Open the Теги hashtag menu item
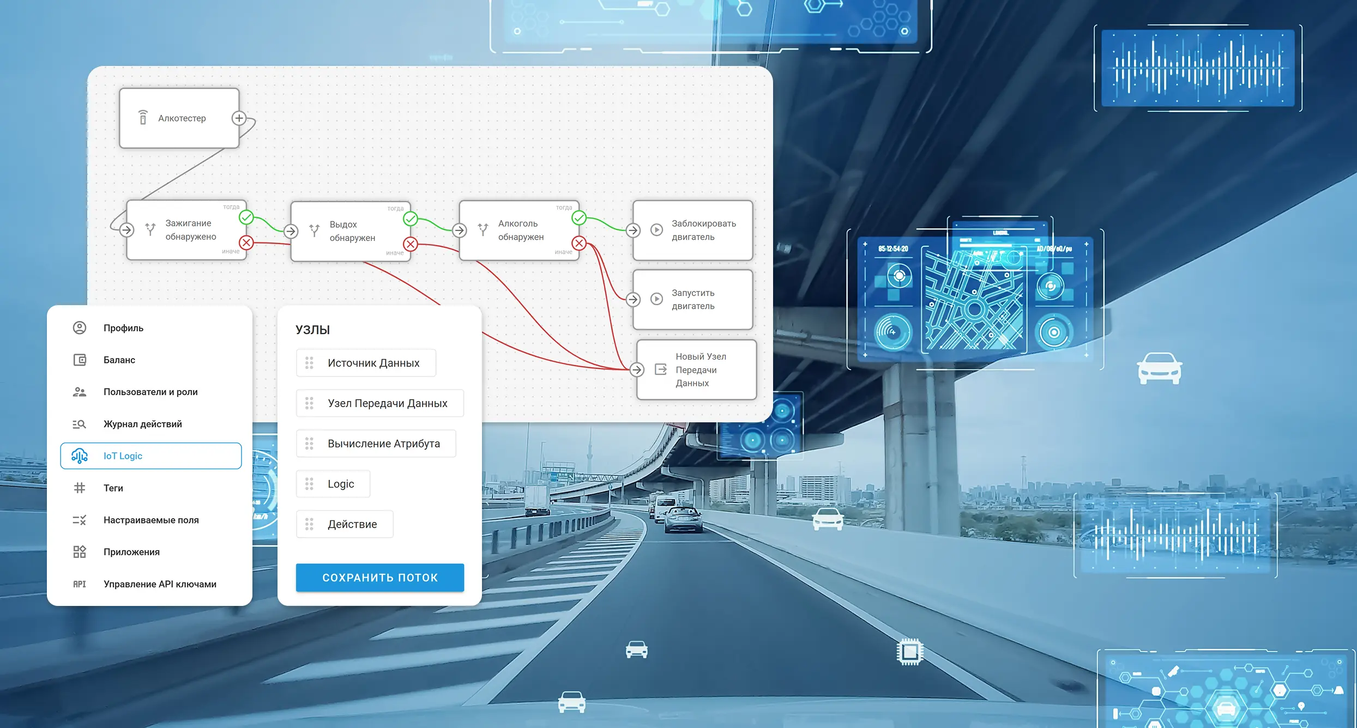1357x728 pixels. (113, 488)
